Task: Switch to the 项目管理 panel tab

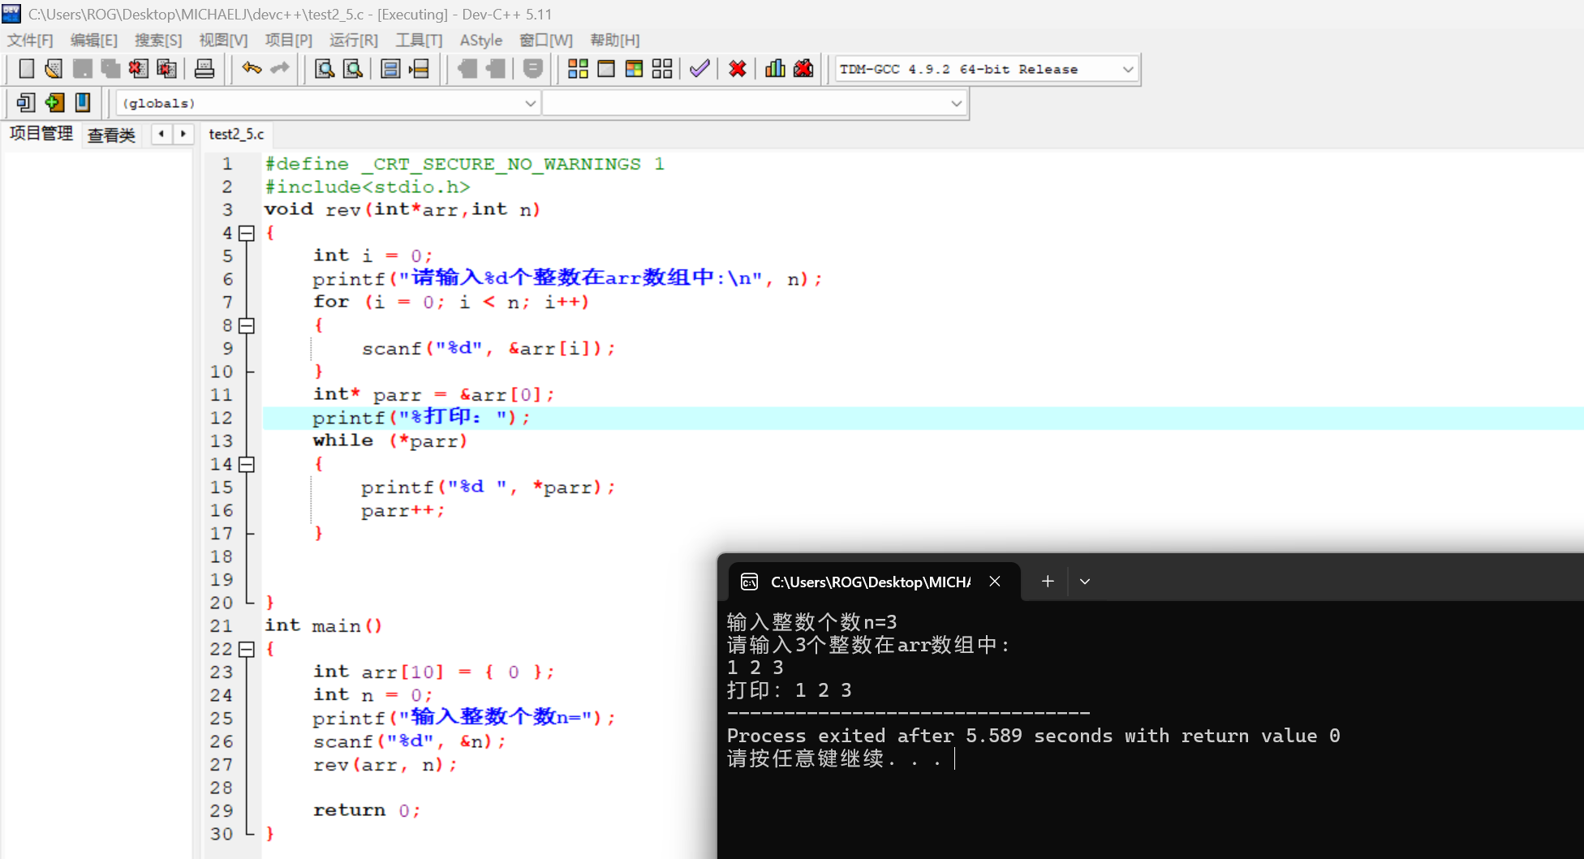Action: [x=41, y=134]
